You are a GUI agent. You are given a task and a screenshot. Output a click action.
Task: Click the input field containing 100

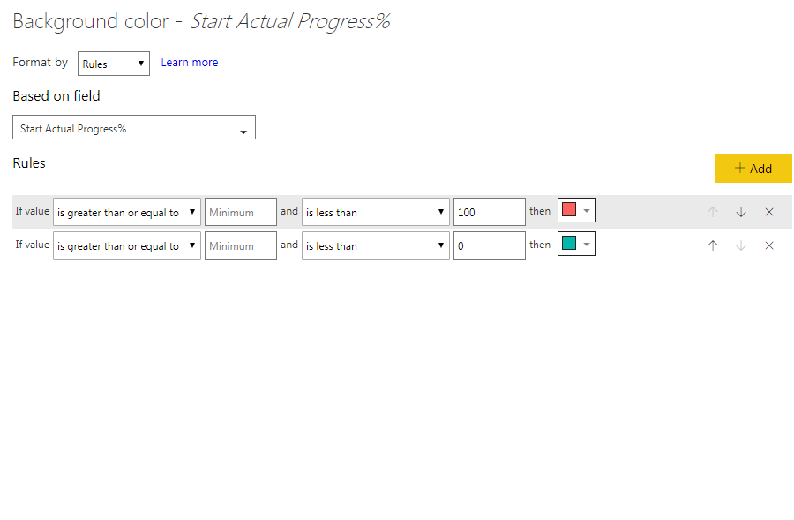pyautogui.click(x=489, y=212)
